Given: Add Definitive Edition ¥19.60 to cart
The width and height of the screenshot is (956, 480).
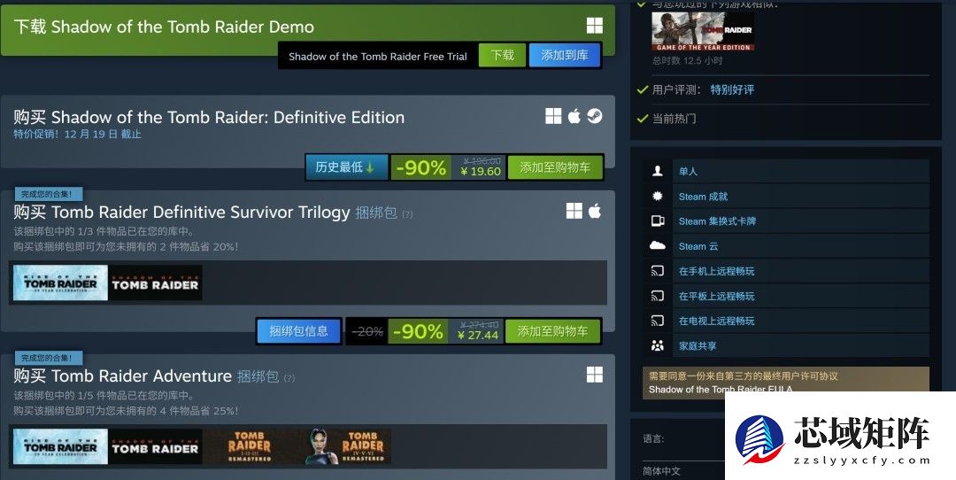Looking at the screenshot, I should coord(555,167).
